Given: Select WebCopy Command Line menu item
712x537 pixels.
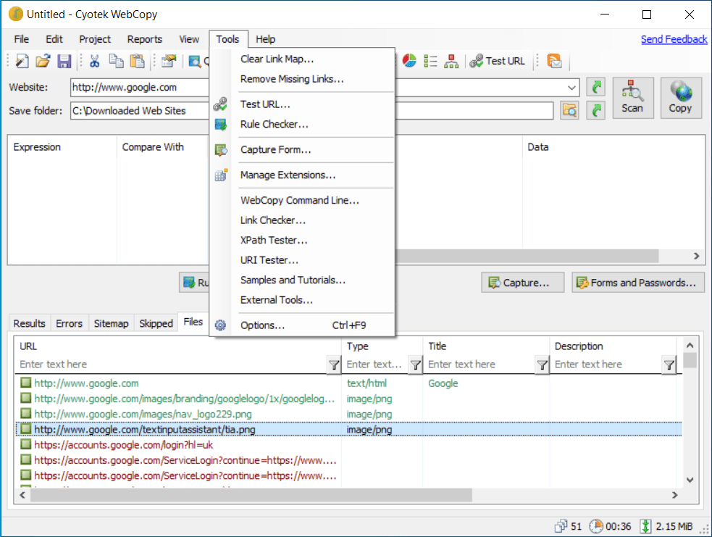Looking at the screenshot, I should (x=302, y=200).
